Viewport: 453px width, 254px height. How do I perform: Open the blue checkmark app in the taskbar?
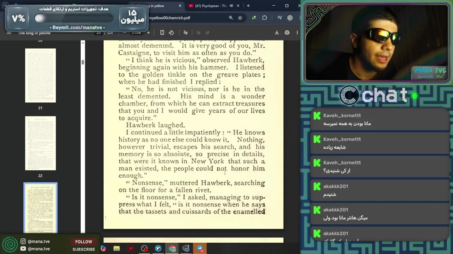coord(158,249)
